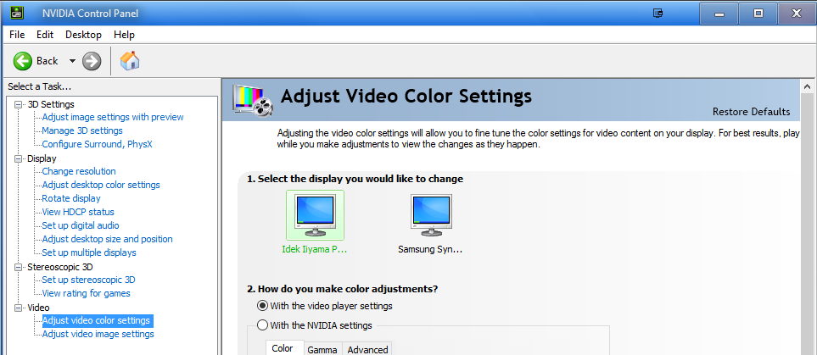Open the Change resolution task
Screen dimensions: 817x355
point(79,171)
